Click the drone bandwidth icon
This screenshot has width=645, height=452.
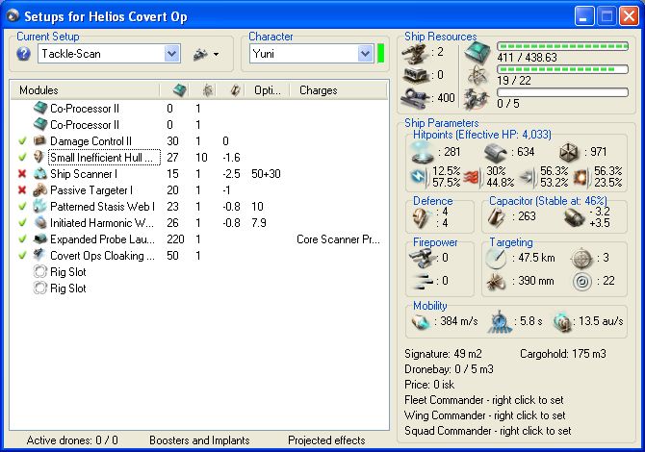point(477,99)
